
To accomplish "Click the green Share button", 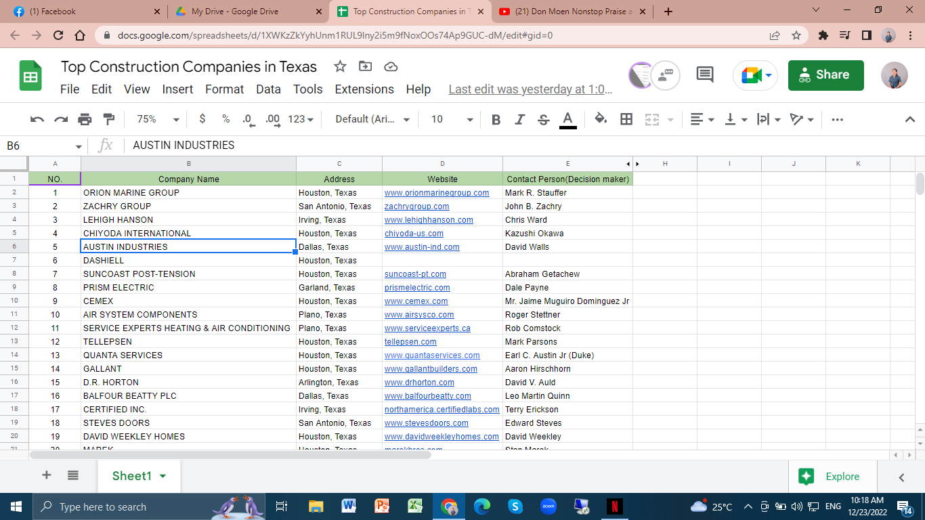I will 825,75.
